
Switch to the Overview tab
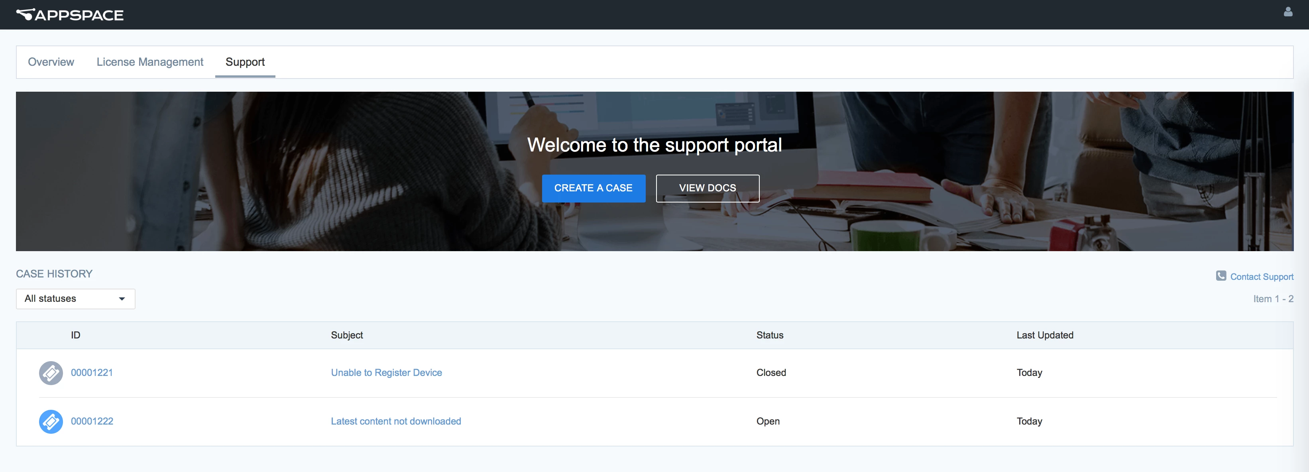pos(51,62)
